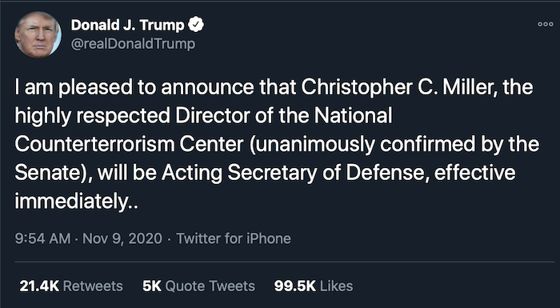Click the phrase "highly respected Director"
Image resolution: width=560 pixels, height=308 pixels.
point(113,116)
